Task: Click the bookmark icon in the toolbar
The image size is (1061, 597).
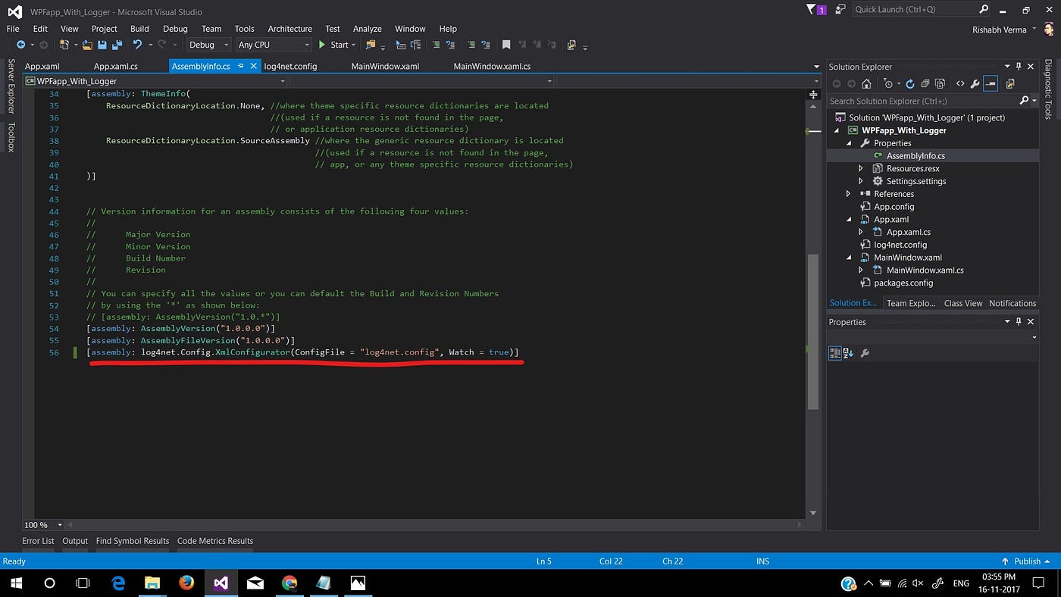Action: pyautogui.click(x=506, y=45)
